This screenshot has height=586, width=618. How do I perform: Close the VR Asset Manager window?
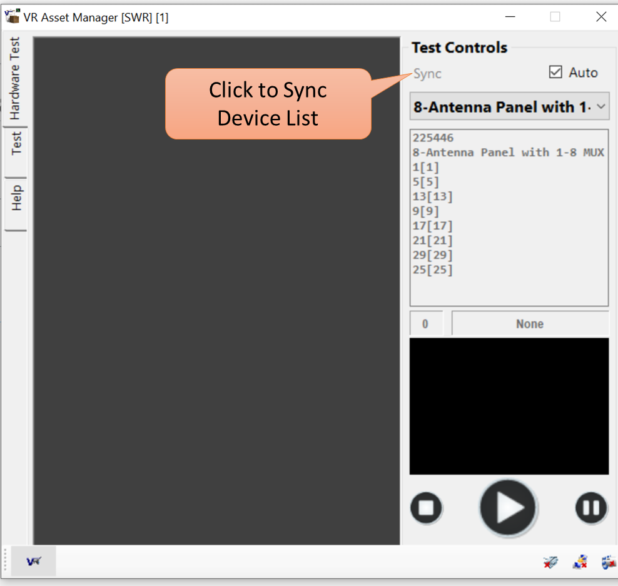pos(600,17)
